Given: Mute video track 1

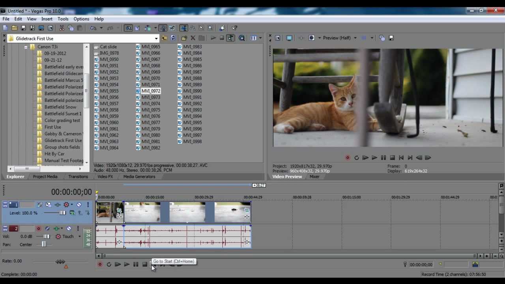Looking at the screenshot, I should pyautogui.click(x=79, y=205).
